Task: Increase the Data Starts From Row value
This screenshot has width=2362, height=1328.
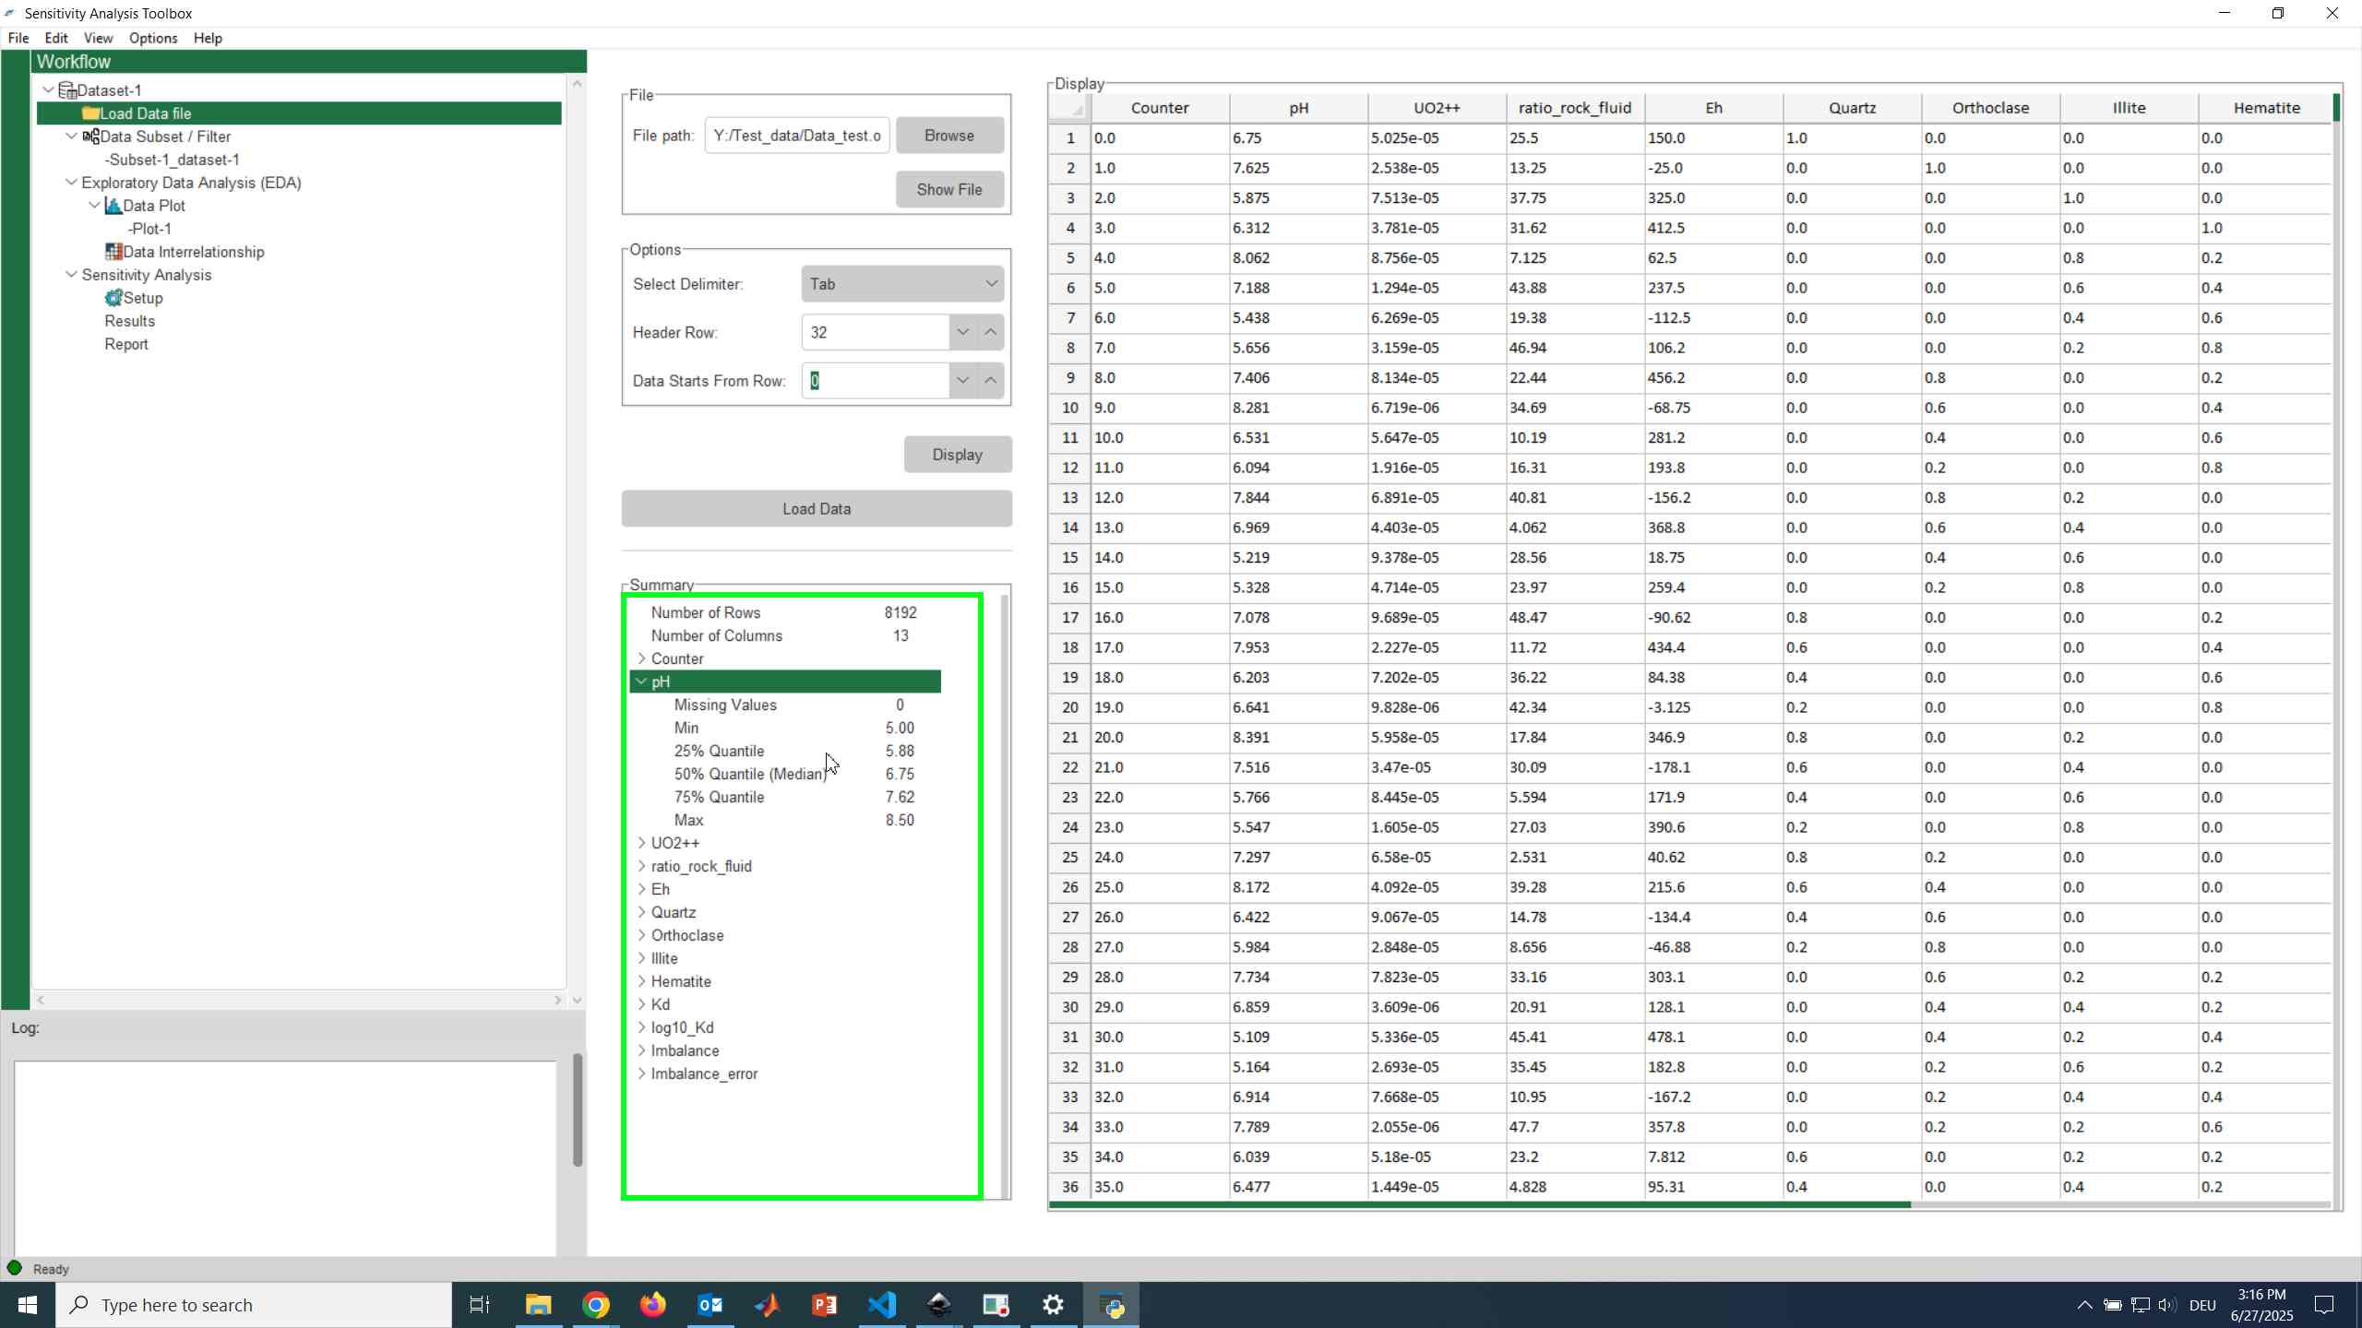Action: 990,381
